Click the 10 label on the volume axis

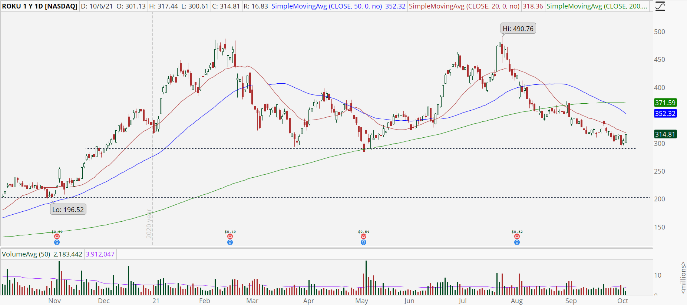(x=657, y=275)
